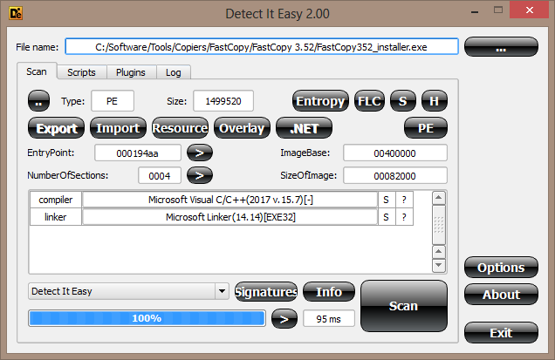Click the 100% progress bar
Image resolution: width=555 pixels, height=360 pixels.
147,318
